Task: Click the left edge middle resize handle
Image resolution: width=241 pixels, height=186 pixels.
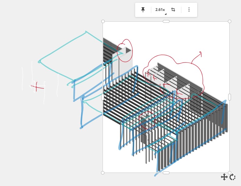Action: (103, 97)
